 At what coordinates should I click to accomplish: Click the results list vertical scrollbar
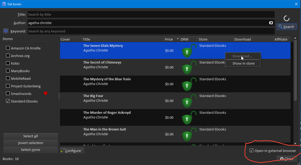tap(295, 71)
